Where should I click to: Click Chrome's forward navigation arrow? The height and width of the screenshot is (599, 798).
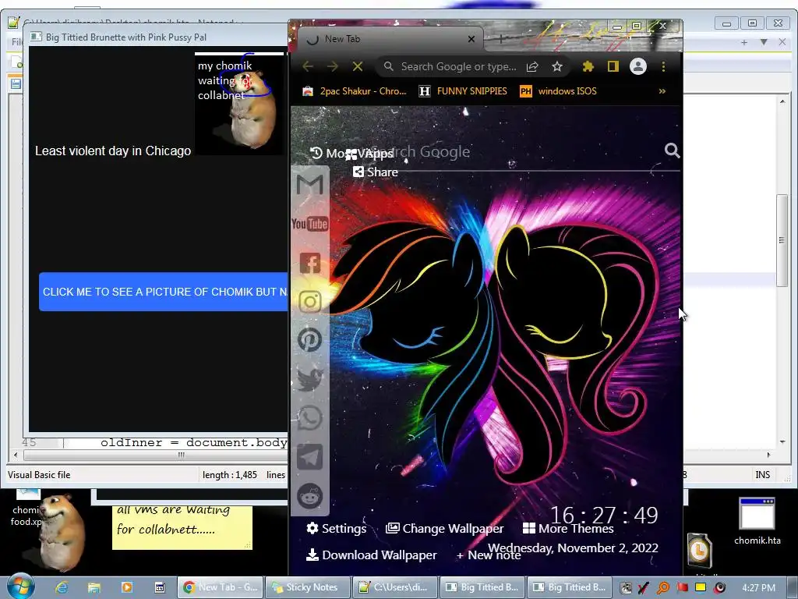coord(332,66)
